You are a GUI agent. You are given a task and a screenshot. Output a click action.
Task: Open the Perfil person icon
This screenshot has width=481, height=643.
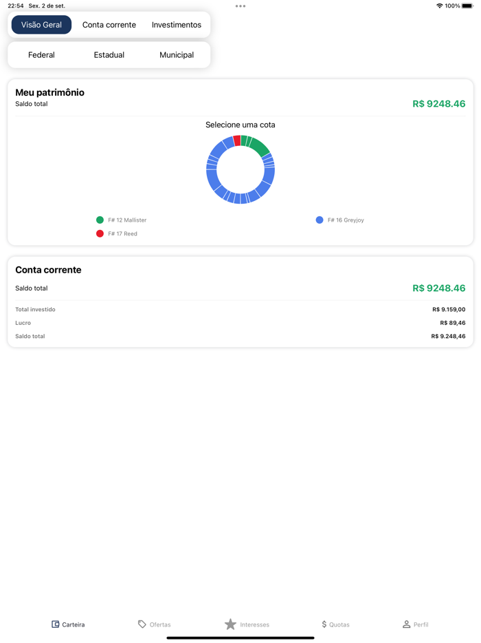click(407, 624)
